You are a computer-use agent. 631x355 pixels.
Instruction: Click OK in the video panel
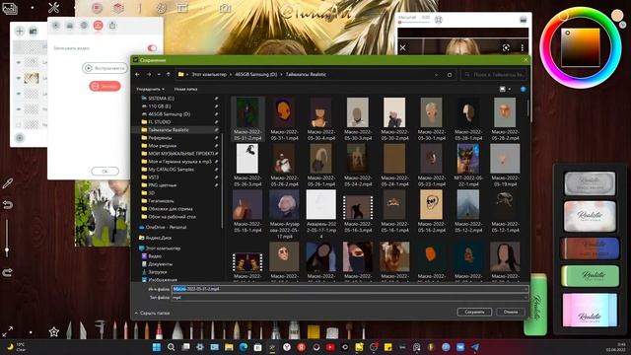tap(105, 171)
